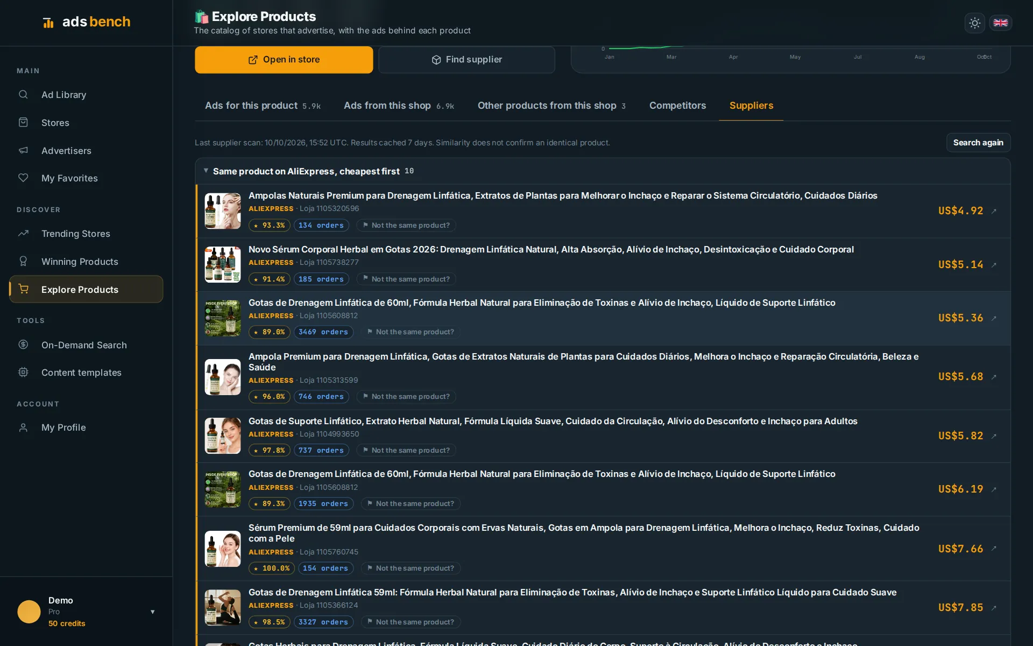Click the Trending Stores chart icon
The height and width of the screenshot is (646, 1033).
point(23,233)
